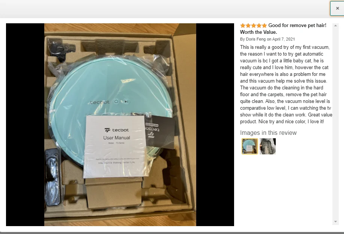Click the User Manual booklet in the photo
The width and height of the screenshot is (344, 234).
pos(115,146)
